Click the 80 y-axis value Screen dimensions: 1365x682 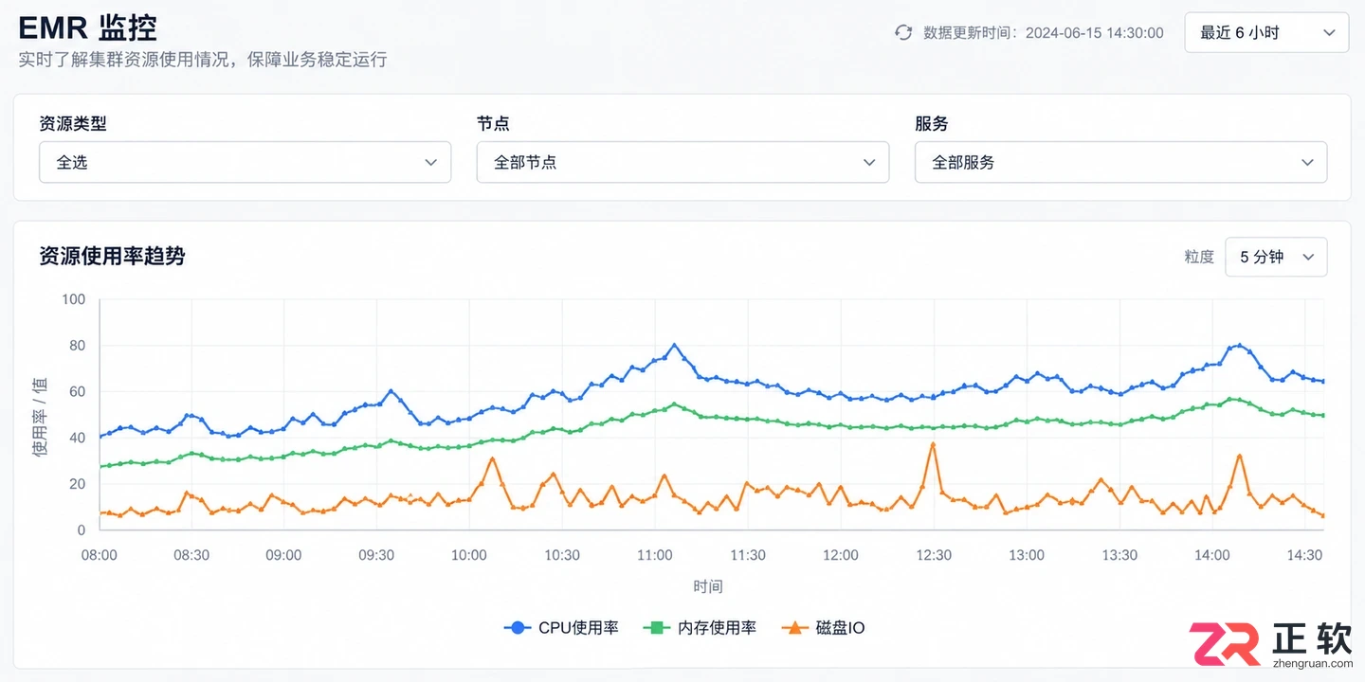point(77,346)
